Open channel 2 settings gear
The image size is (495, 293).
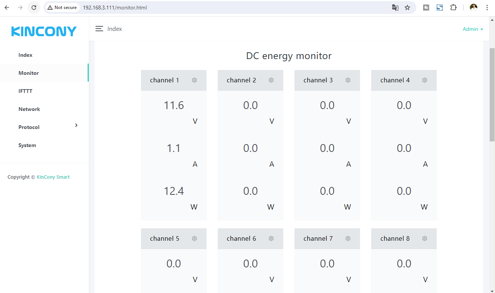pyautogui.click(x=271, y=80)
